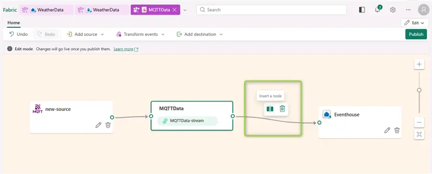Click the Edit mode info icon

point(10,49)
